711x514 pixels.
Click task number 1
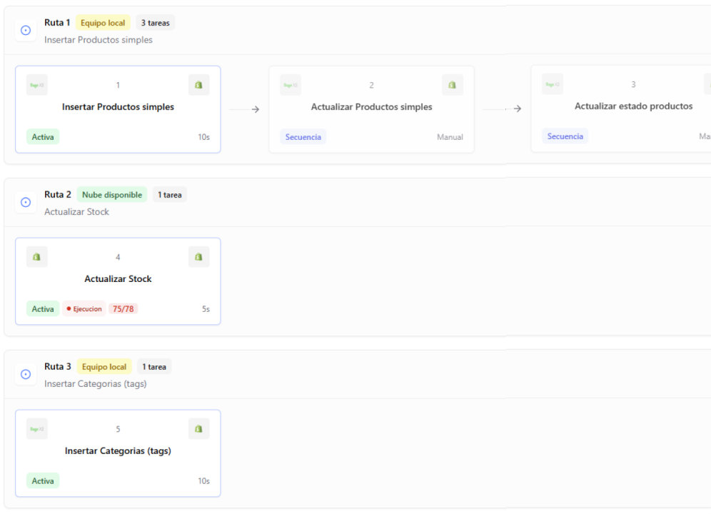click(x=118, y=85)
